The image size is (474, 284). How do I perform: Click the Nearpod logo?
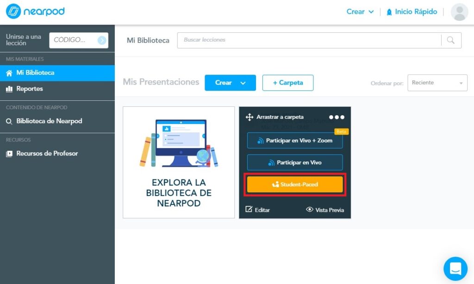point(35,12)
